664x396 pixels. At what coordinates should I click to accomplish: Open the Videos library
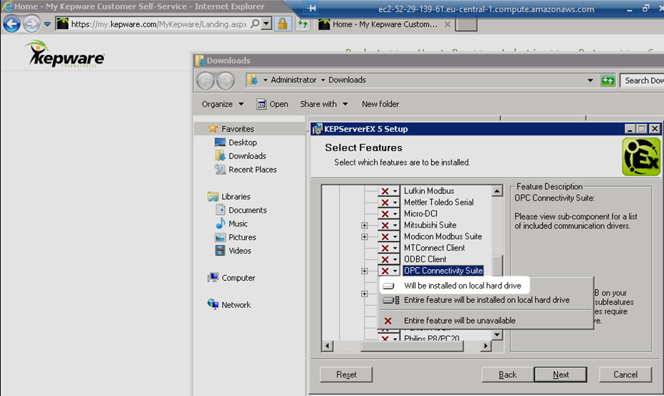tap(240, 251)
